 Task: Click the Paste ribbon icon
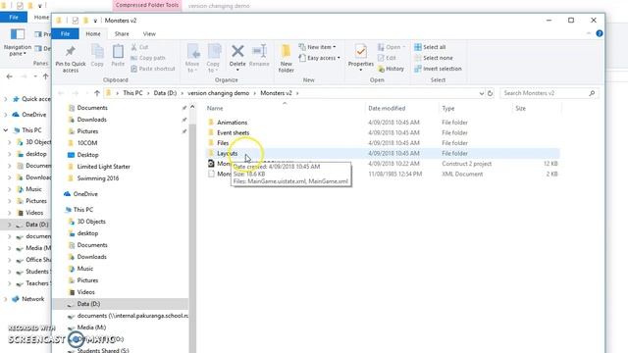point(118,52)
